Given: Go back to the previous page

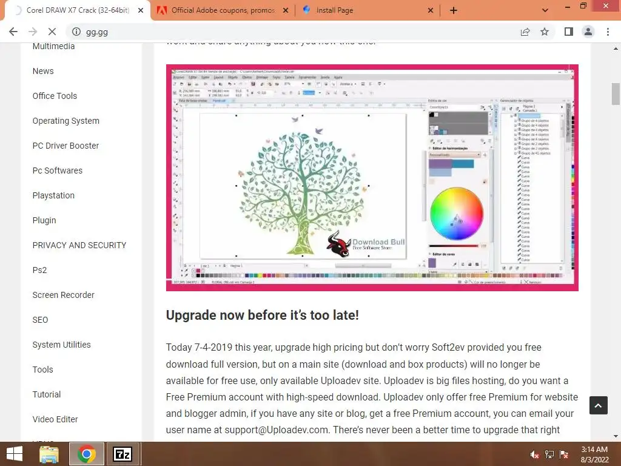Looking at the screenshot, I should coord(13,32).
